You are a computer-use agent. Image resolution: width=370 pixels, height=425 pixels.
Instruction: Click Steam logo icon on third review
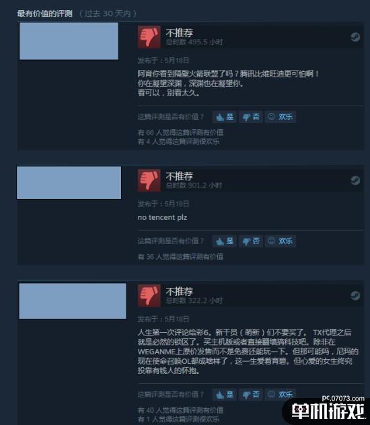tap(355, 296)
